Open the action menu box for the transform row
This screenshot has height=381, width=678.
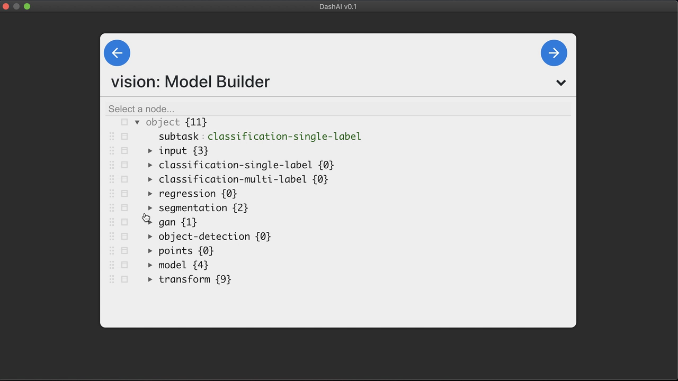pyautogui.click(x=124, y=279)
